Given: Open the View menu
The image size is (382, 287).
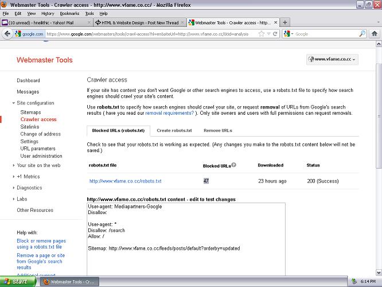Looking at the screenshot, I should [31, 13].
